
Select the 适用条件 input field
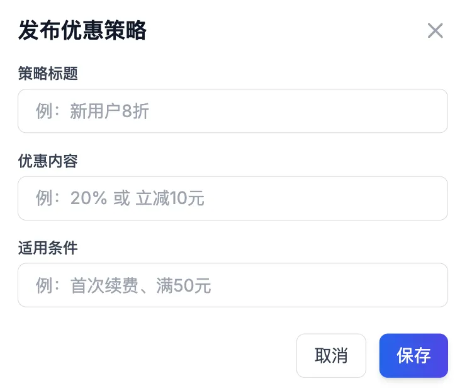click(232, 285)
